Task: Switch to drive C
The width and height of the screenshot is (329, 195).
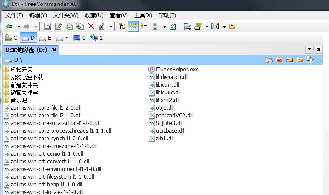Action: pyautogui.click(x=11, y=38)
